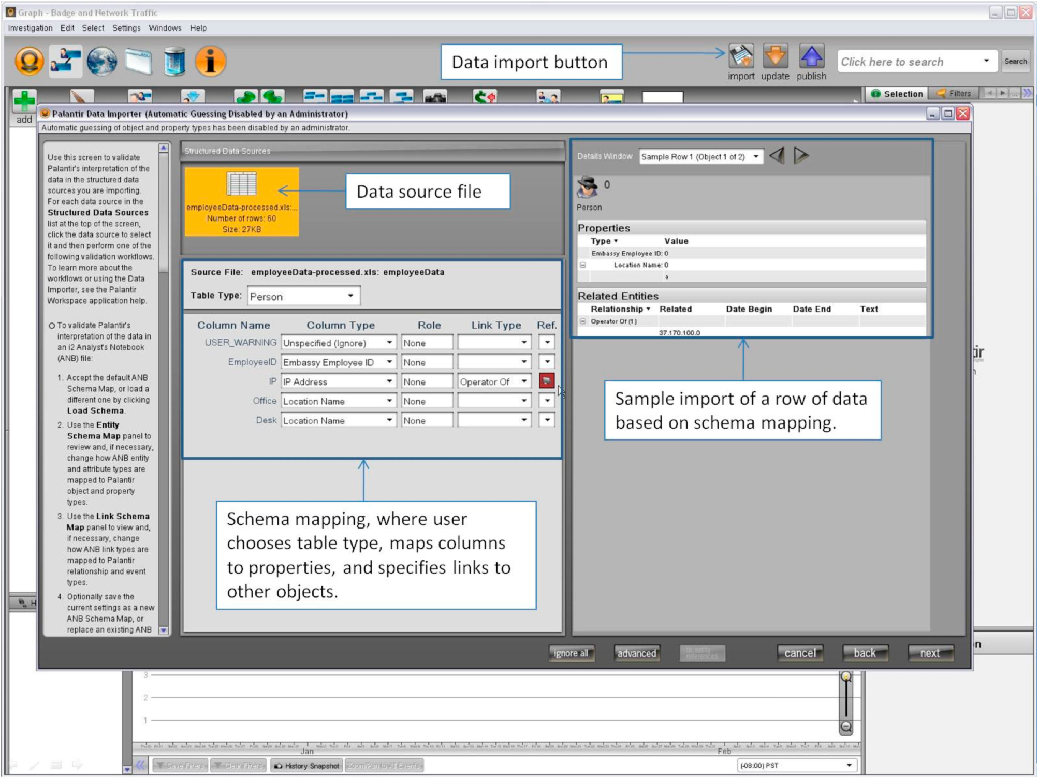This screenshot has width=1038, height=778.
Task: Open the Investigation menu
Action: click(30, 28)
